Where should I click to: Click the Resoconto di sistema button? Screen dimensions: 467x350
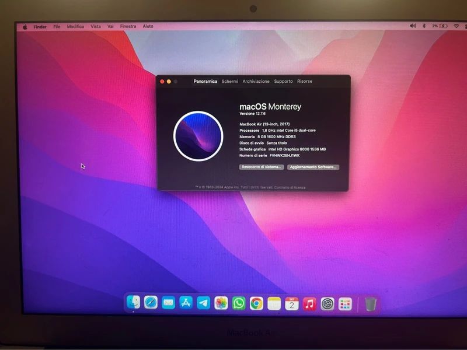point(261,167)
